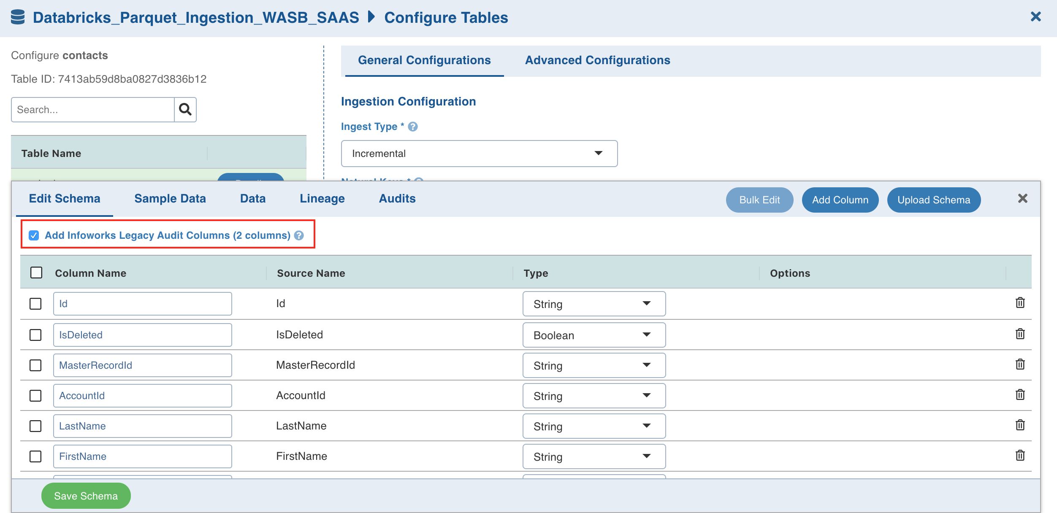Click the Column Name header
Image resolution: width=1057 pixels, height=513 pixels.
click(90, 273)
